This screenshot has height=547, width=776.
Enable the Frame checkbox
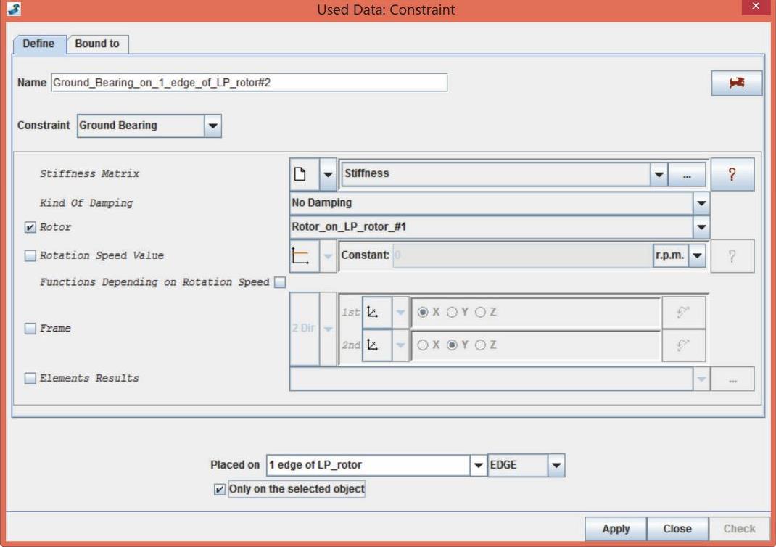point(30,329)
